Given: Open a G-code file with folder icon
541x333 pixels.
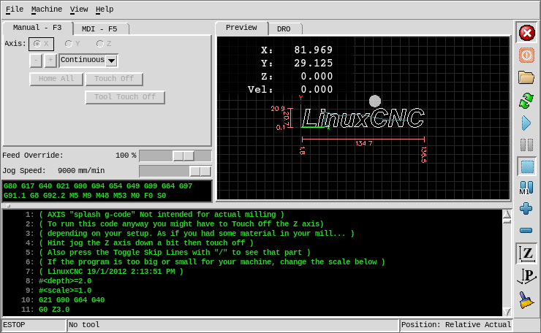Looking at the screenshot, I should tap(526, 77).
